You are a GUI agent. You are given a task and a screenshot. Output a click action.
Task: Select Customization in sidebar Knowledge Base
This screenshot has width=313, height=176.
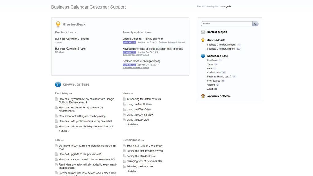click(x=214, y=73)
